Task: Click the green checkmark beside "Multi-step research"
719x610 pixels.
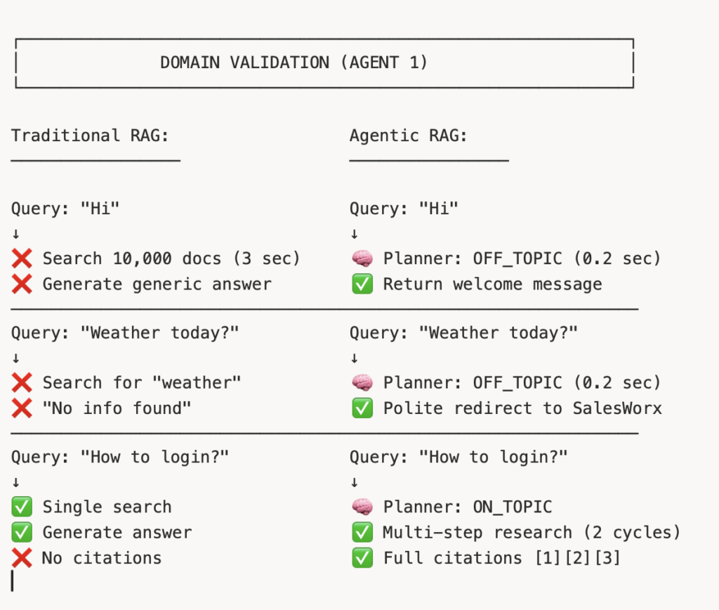Action: [362, 532]
